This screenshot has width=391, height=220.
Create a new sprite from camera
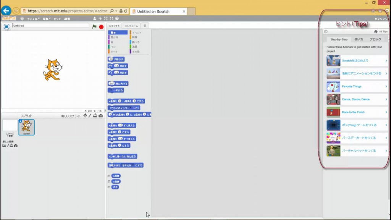(x=101, y=116)
